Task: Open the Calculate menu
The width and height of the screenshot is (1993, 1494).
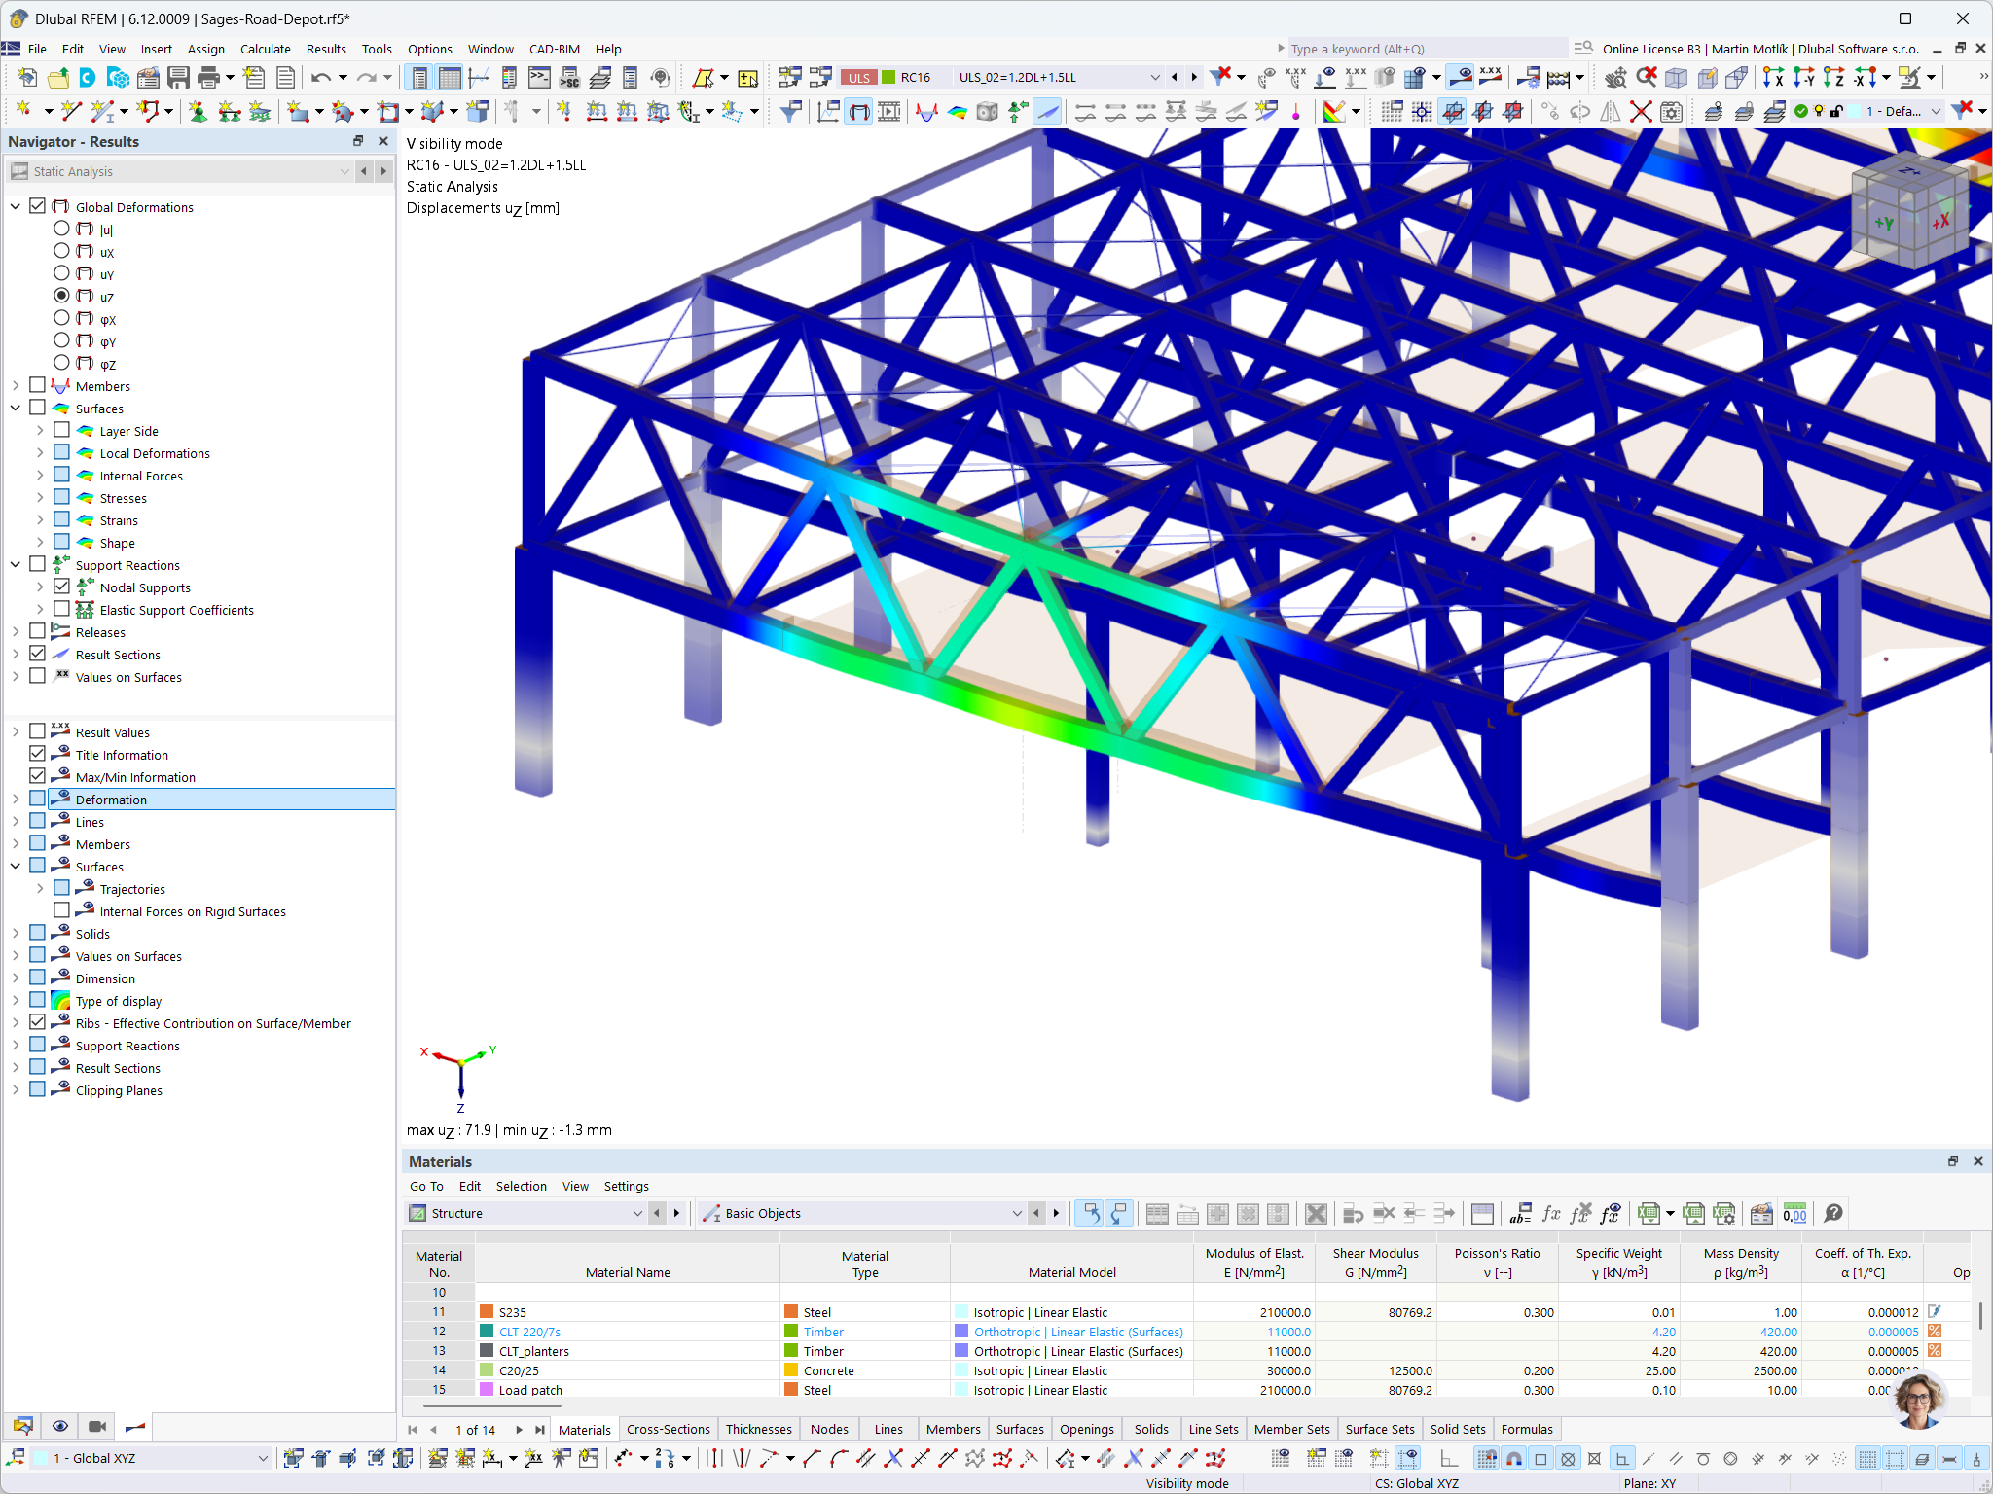Action: tap(265, 49)
